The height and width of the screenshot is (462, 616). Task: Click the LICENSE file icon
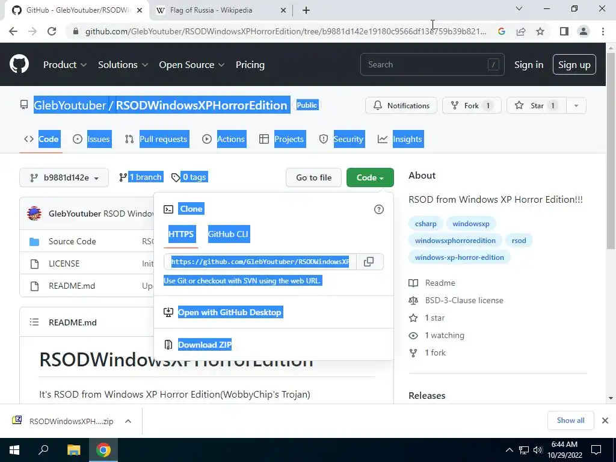point(34,264)
